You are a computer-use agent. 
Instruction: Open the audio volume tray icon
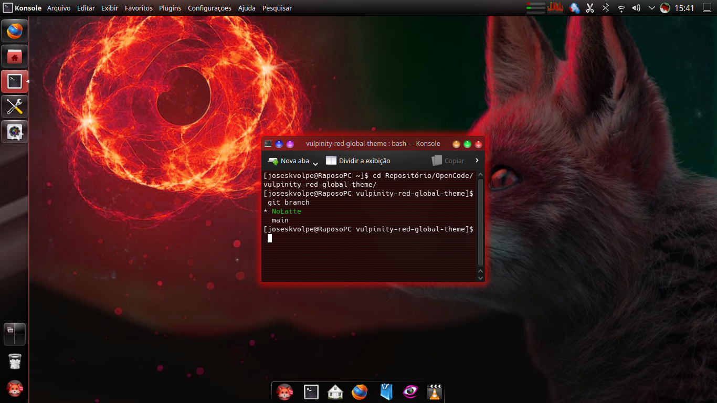click(636, 8)
